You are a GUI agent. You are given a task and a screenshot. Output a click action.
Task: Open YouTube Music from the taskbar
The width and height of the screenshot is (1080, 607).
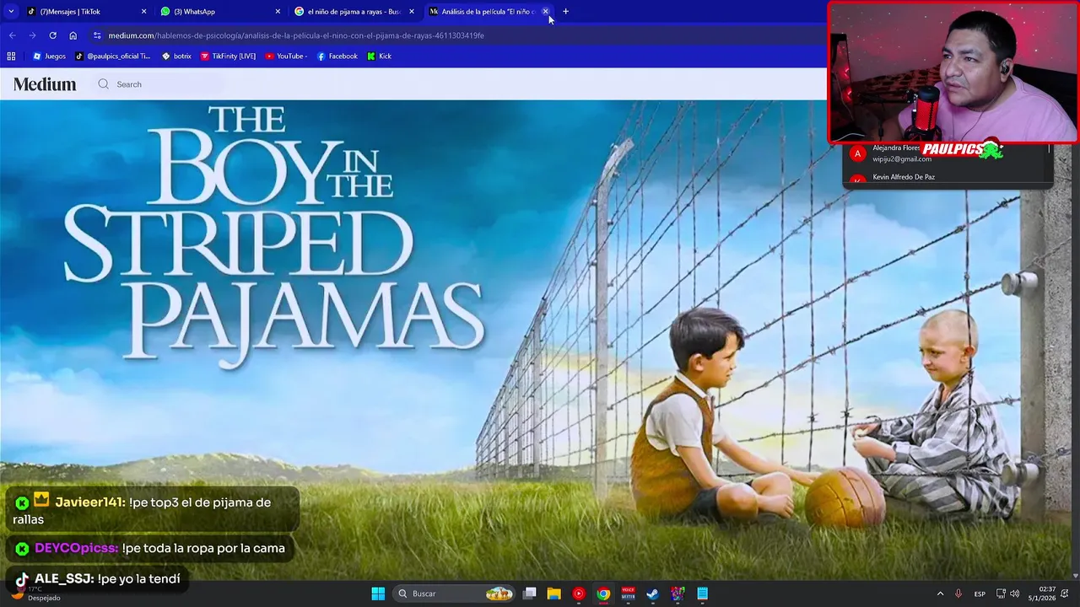coord(578,594)
